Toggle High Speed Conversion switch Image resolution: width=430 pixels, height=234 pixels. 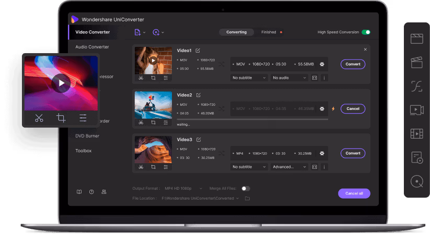tap(366, 32)
